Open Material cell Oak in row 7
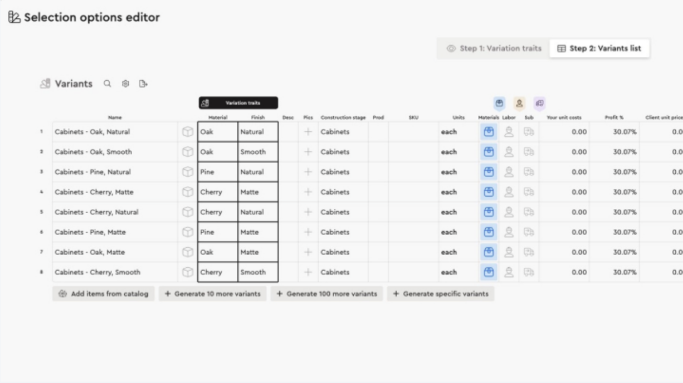The width and height of the screenshot is (683, 383). point(218,252)
